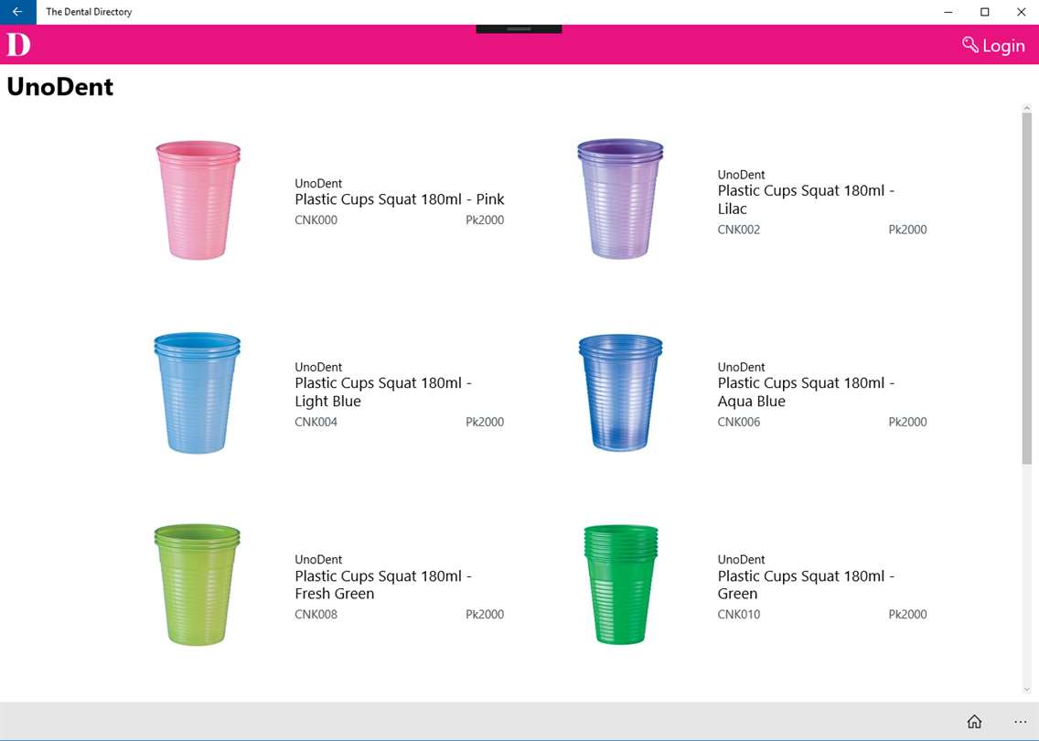Viewport: 1039px width, 741px height.
Task: Select the pink plastic cup image
Action: pyautogui.click(x=198, y=199)
